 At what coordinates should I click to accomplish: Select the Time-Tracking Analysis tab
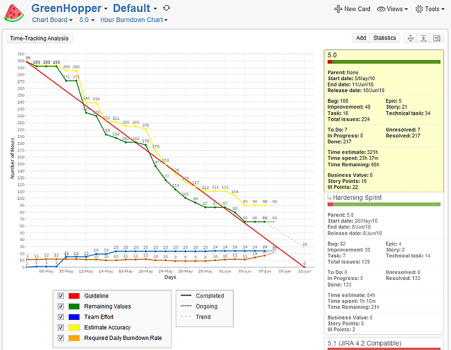[39, 38]
